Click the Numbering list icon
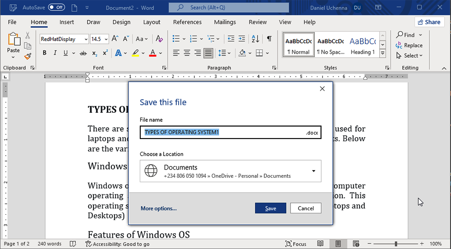 tap(193, 38)
